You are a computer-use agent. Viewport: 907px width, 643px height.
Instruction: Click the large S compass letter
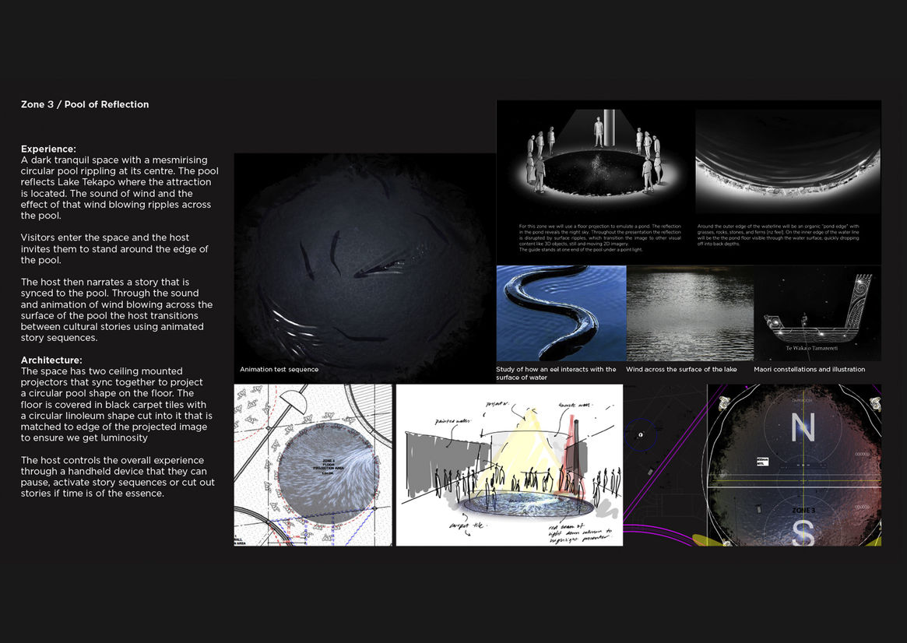pos(803,532)
